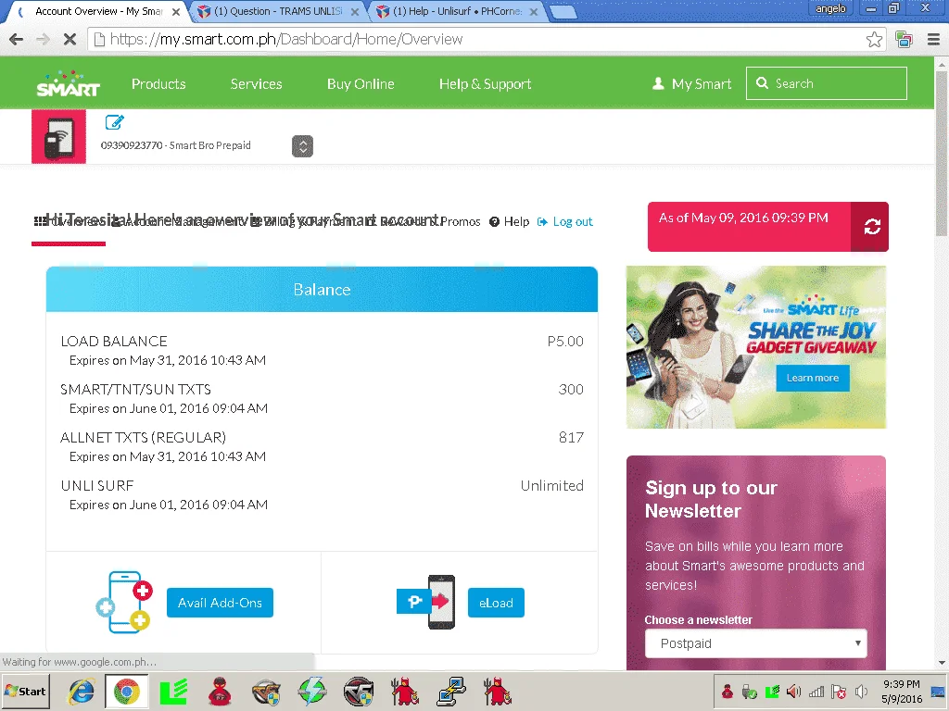Open the lightning bolt taskbar icon
949x711 pixels.
tap(312, 692)
